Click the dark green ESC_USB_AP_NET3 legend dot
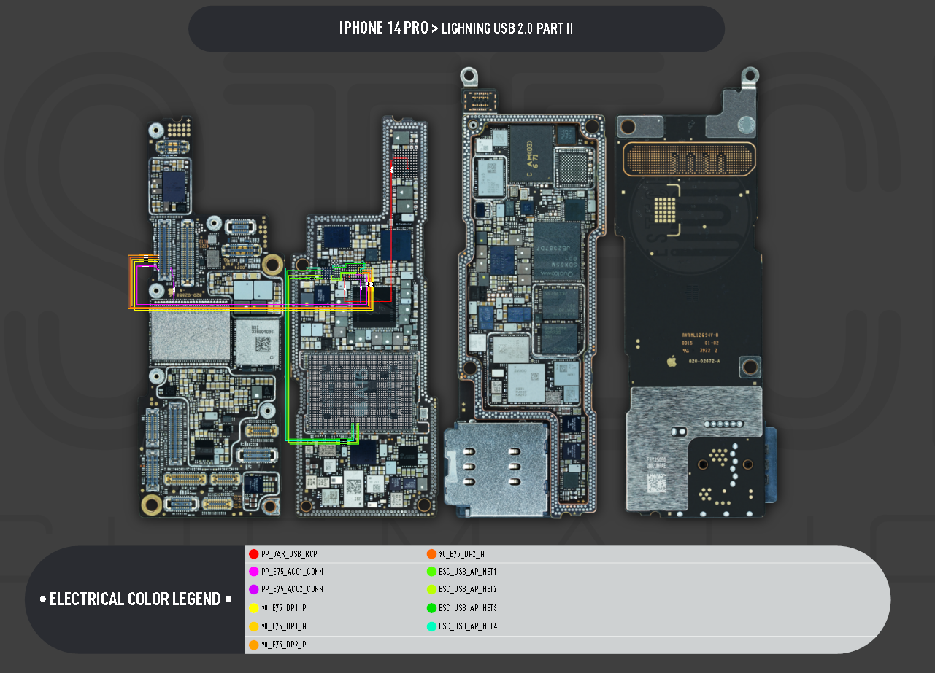The width and height of the screenshot is (935, 673). [x=431, y=608]
